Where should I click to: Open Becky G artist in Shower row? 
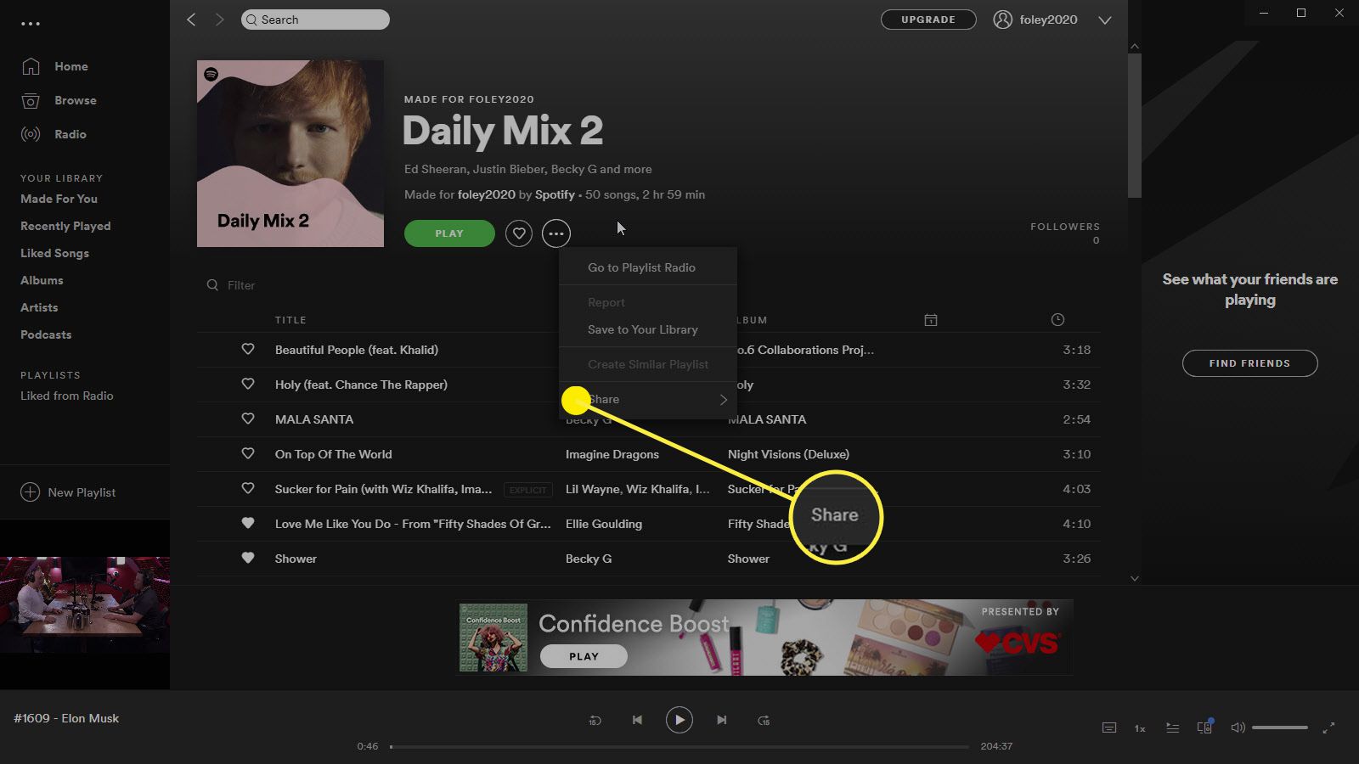589,559
